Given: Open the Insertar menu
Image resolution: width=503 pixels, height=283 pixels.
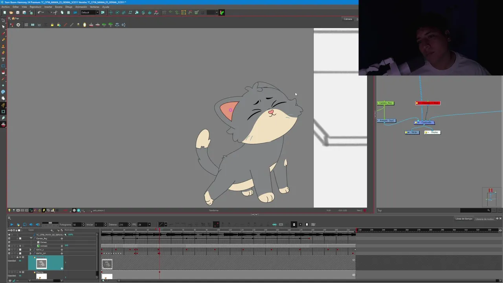Looking at the screenshot, I should (x=48, y=7).
